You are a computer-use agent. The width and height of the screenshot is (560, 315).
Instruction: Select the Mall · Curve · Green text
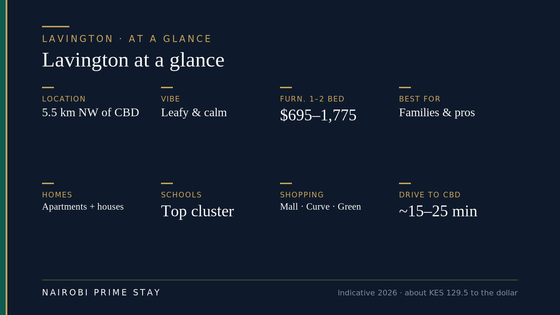(321, 206)
